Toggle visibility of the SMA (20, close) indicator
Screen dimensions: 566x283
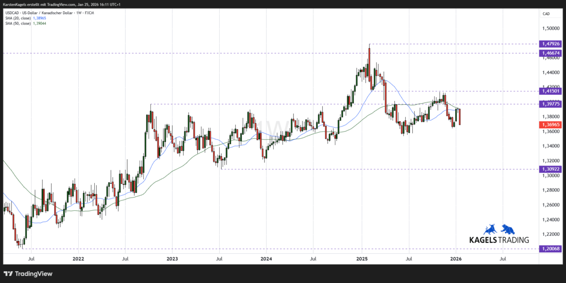coord(19,18)
